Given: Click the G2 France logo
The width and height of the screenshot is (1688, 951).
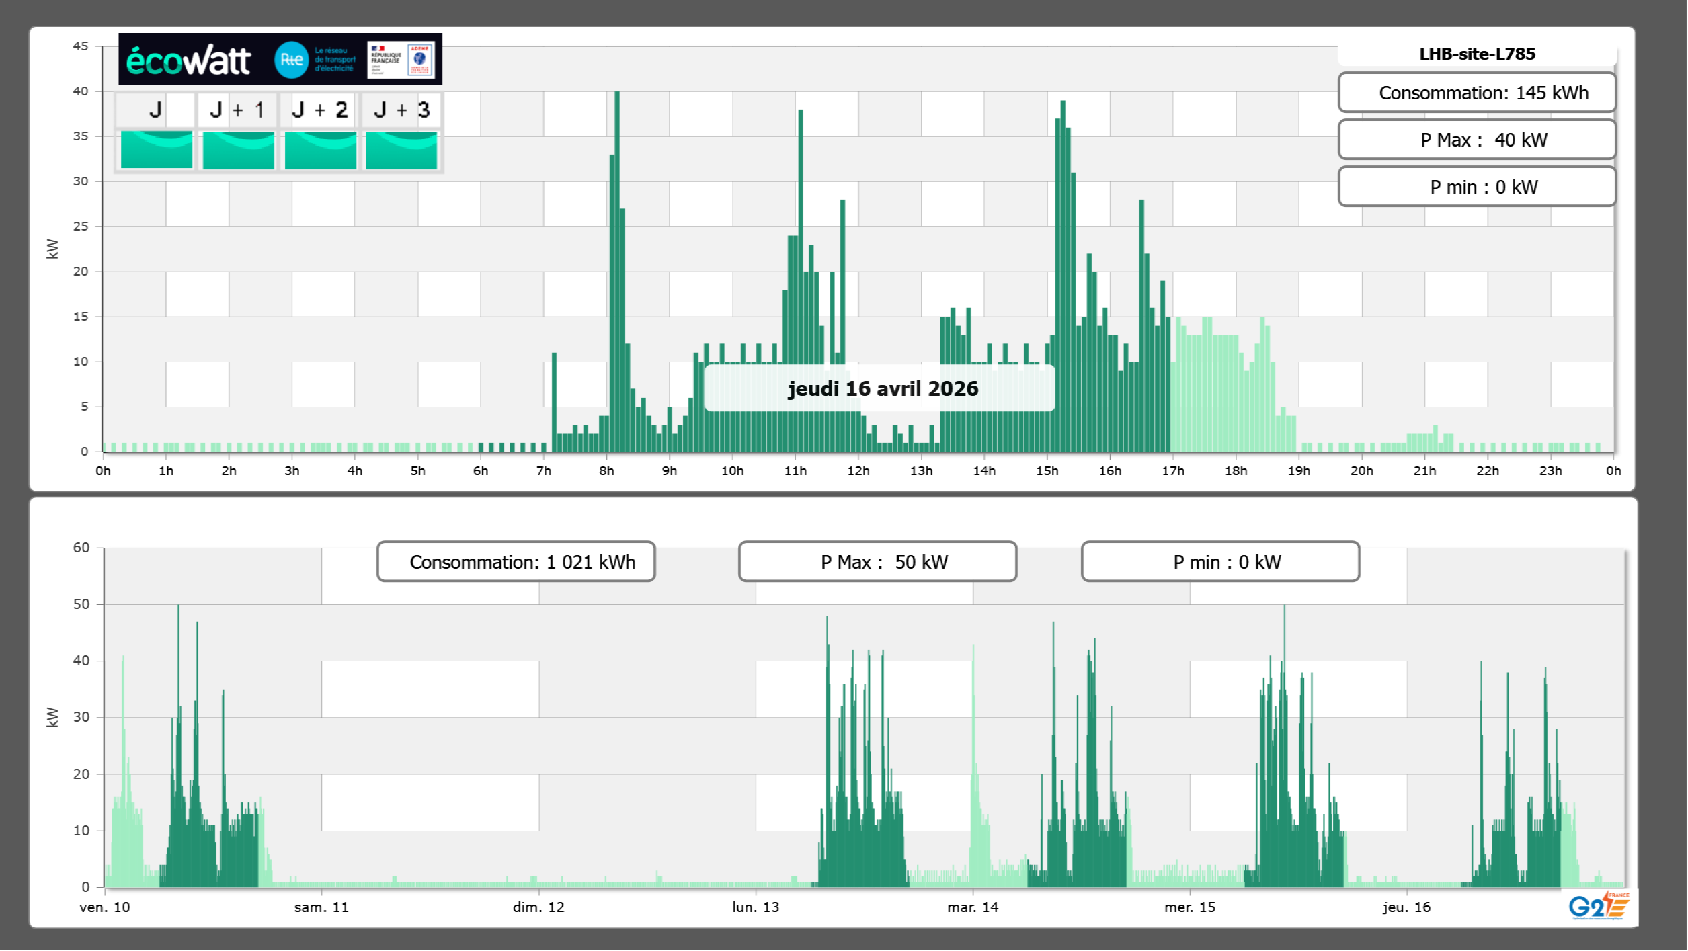Looking at the screenshot, I should (1599, 906).
